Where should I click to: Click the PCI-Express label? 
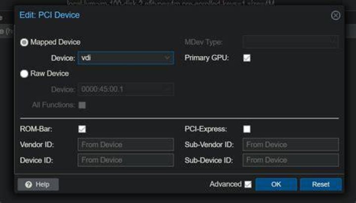206,129
